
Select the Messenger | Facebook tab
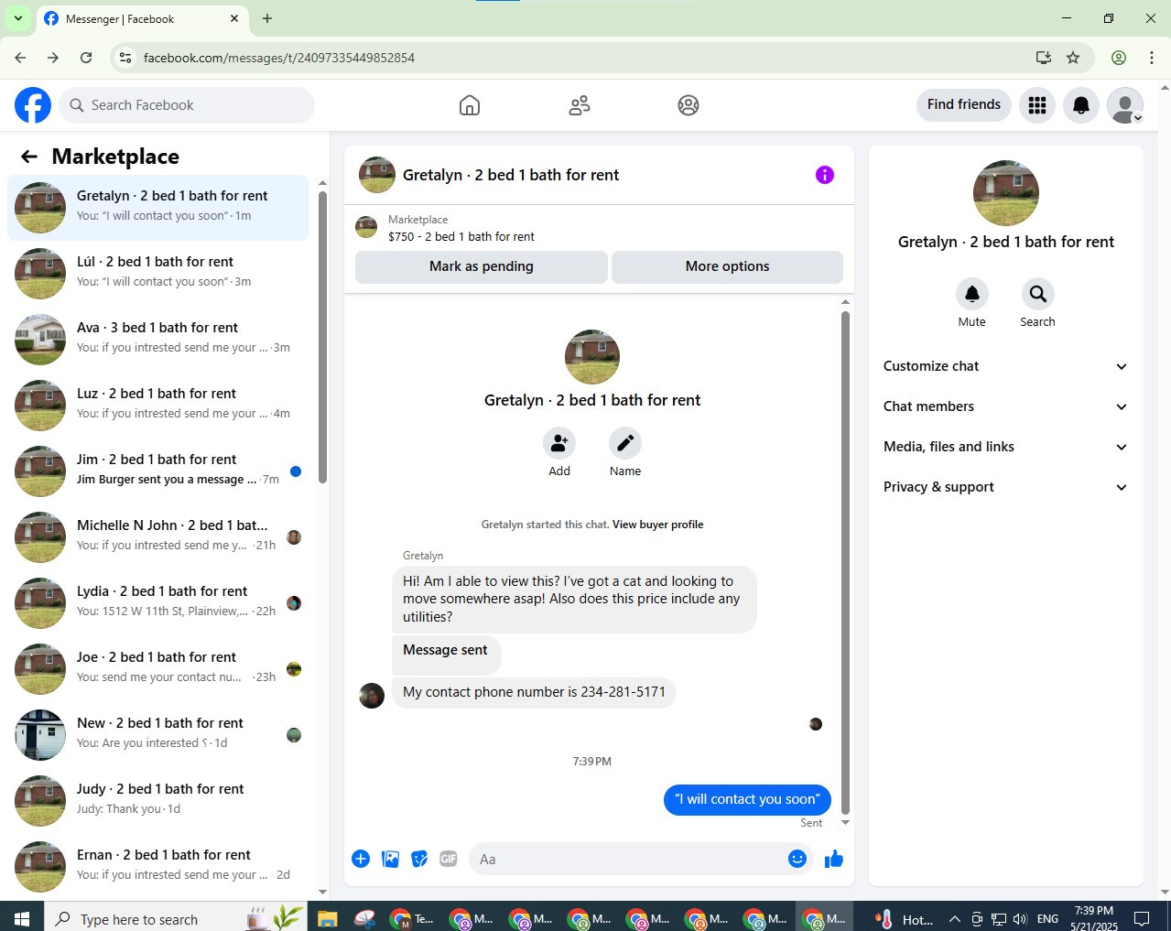click(x=142, y=18)
